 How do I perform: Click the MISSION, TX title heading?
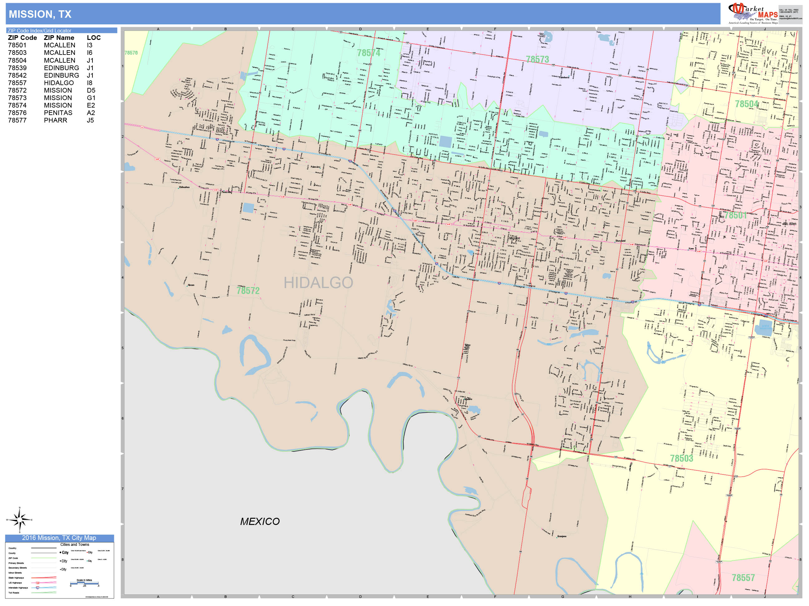(40, 13)
